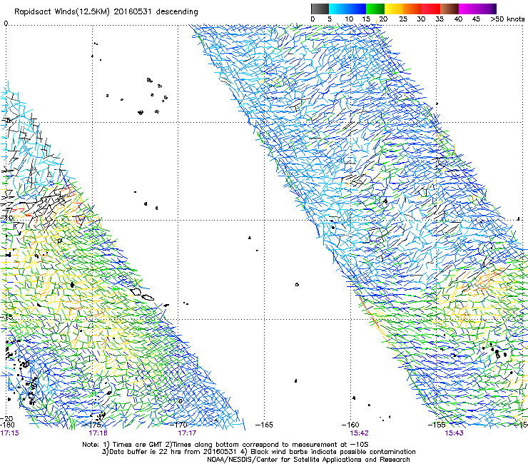The height and width of the screenshot is (464, 528).
Task: Click the '17:17' time label
Action: coord(187,433)
